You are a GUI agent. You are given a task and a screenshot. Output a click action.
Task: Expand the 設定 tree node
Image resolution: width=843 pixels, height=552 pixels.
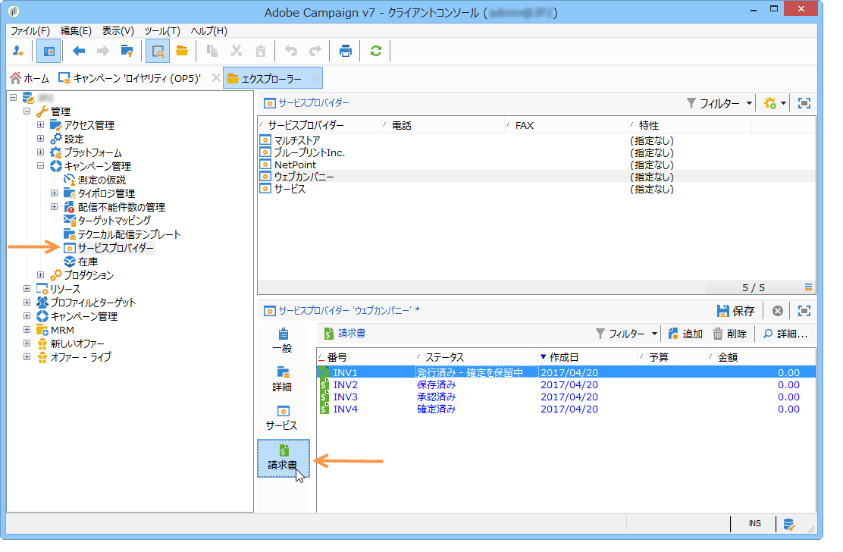[x=40, y=139]
